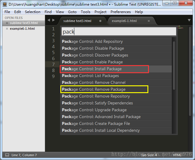Image resolution: width=195 pixels, height=160 pixels.
Task: Open the HTML syntax selector in status bar
Action: pos(177,155)
